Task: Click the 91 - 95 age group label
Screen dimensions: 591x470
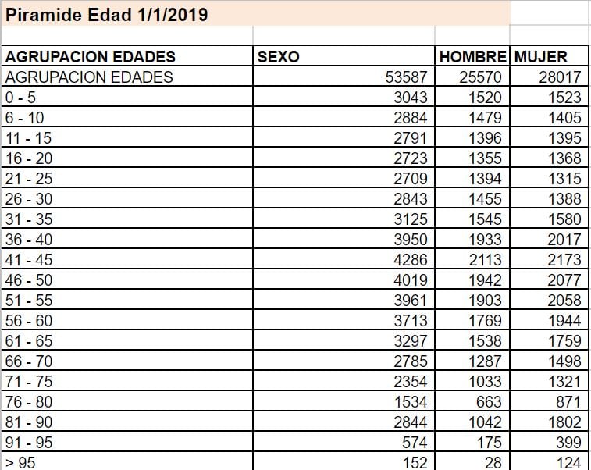Action: coord(29,443)
